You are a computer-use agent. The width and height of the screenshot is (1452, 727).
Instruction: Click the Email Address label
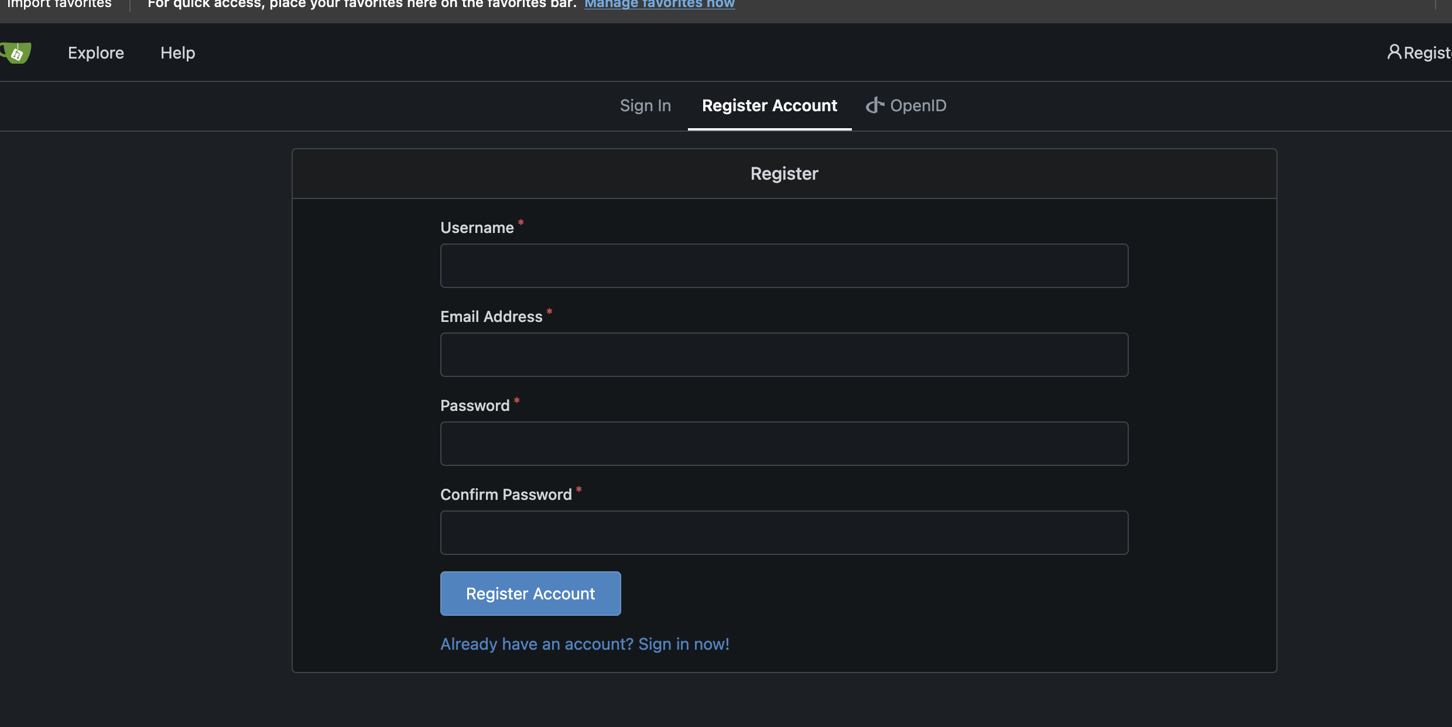click(x=491, y=317)
